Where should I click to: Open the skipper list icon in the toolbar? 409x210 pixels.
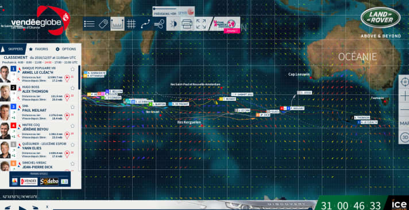[90, 24]
